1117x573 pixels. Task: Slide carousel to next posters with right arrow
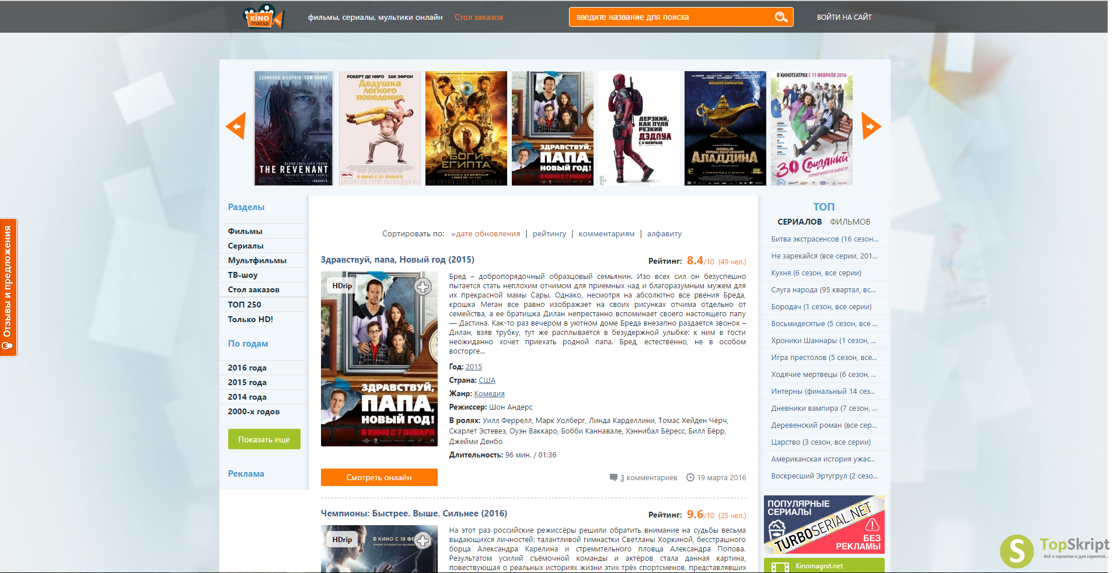pyautogui.click(x=871, y=126)
